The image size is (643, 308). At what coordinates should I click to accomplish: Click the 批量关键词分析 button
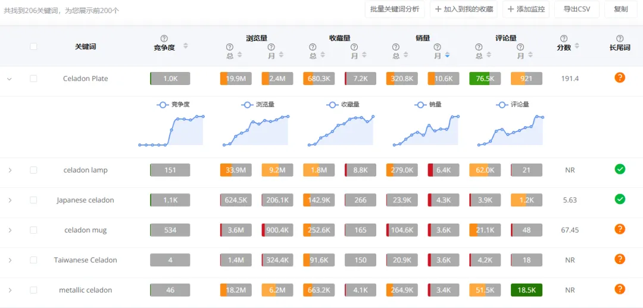(x=395, y=10)
